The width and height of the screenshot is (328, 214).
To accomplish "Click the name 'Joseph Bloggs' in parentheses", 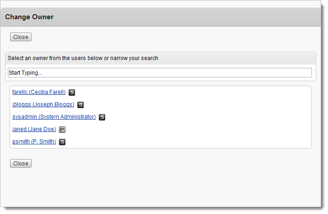I will click(x=54, y=104).
